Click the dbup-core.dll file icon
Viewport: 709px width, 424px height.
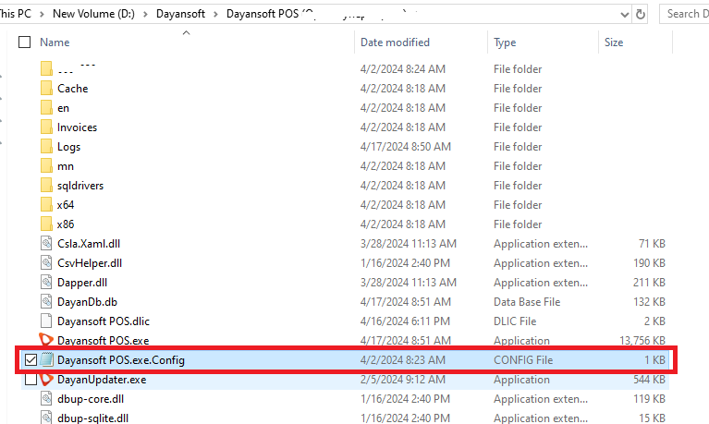(x=46, y=399)
